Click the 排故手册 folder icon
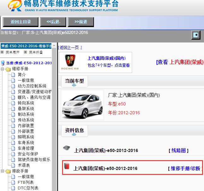The width and height of the screenshot is (204, 191). [8, 171]
